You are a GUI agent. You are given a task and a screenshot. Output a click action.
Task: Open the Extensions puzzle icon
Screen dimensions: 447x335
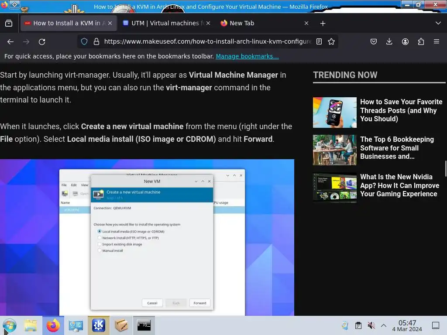point(421,41)
